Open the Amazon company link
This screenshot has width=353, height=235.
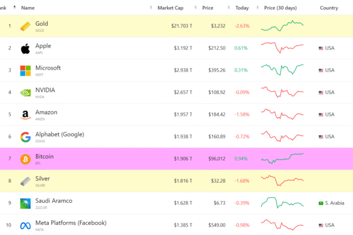click(x=46, y=112)
